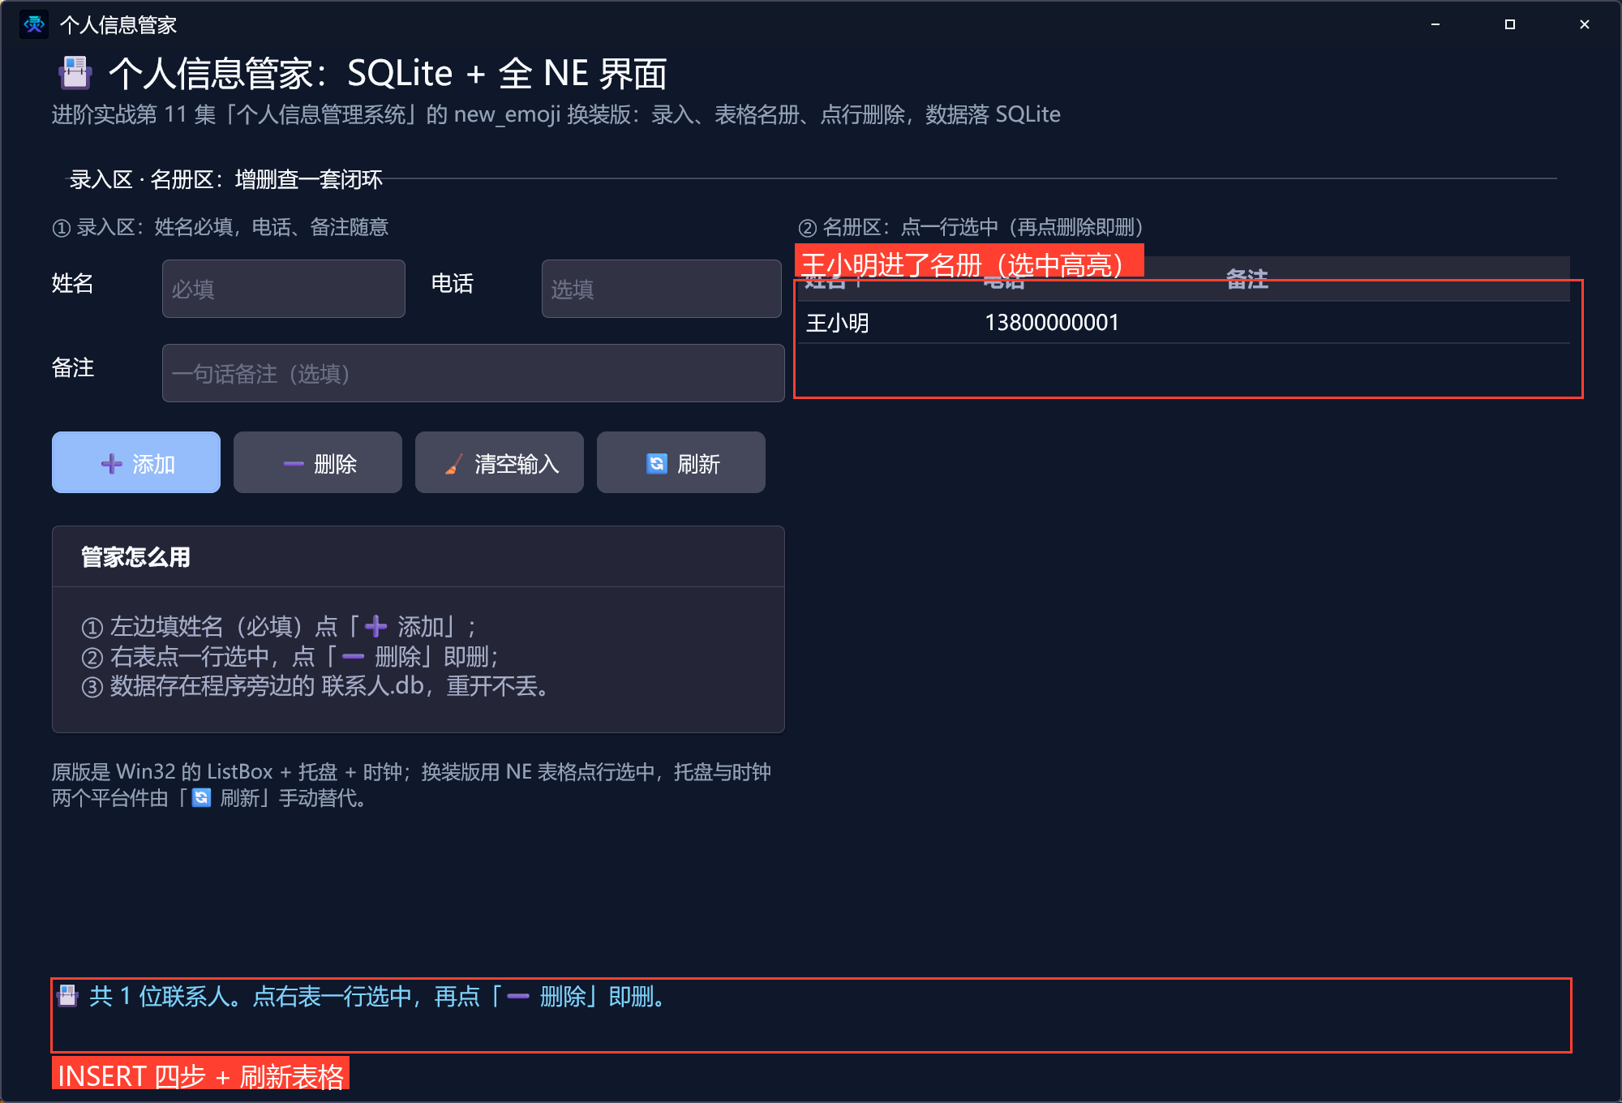The height and width of the screenshot is (1103, 1622).
Task: Click the 刷新 refresh button
Action: (681, 462)
